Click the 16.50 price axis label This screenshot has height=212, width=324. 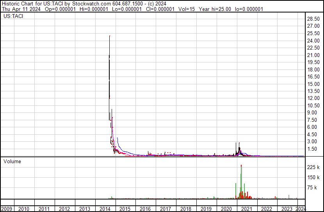point(313,77)
